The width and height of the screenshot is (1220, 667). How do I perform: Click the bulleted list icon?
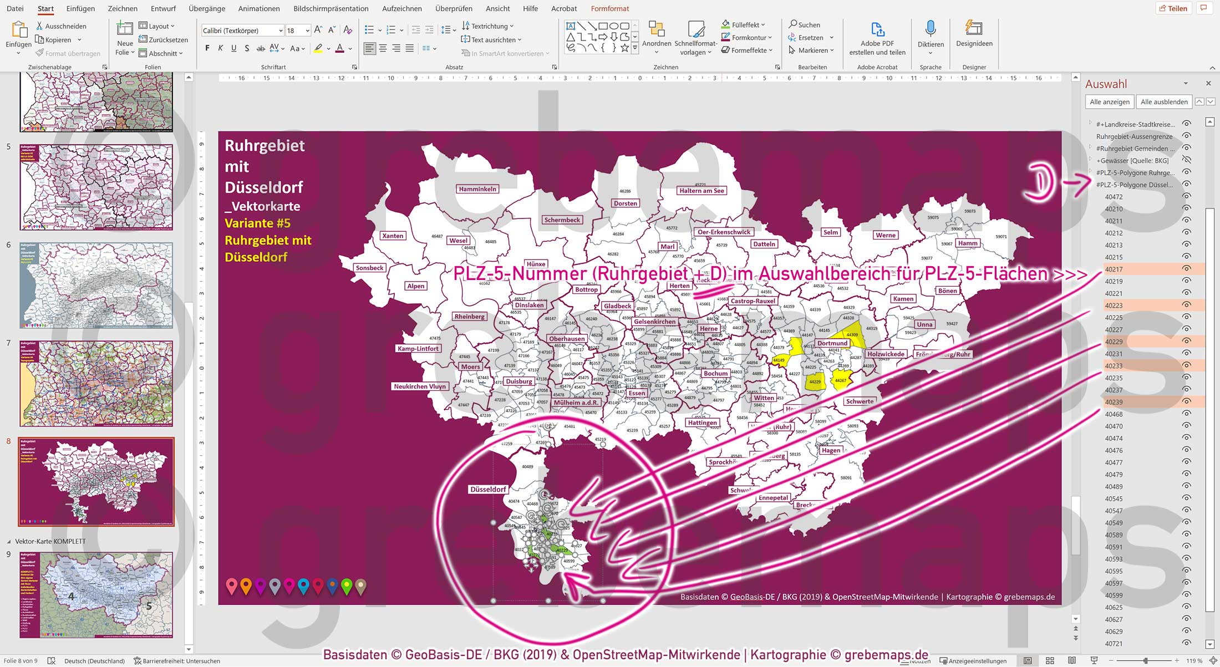(369, 29)
